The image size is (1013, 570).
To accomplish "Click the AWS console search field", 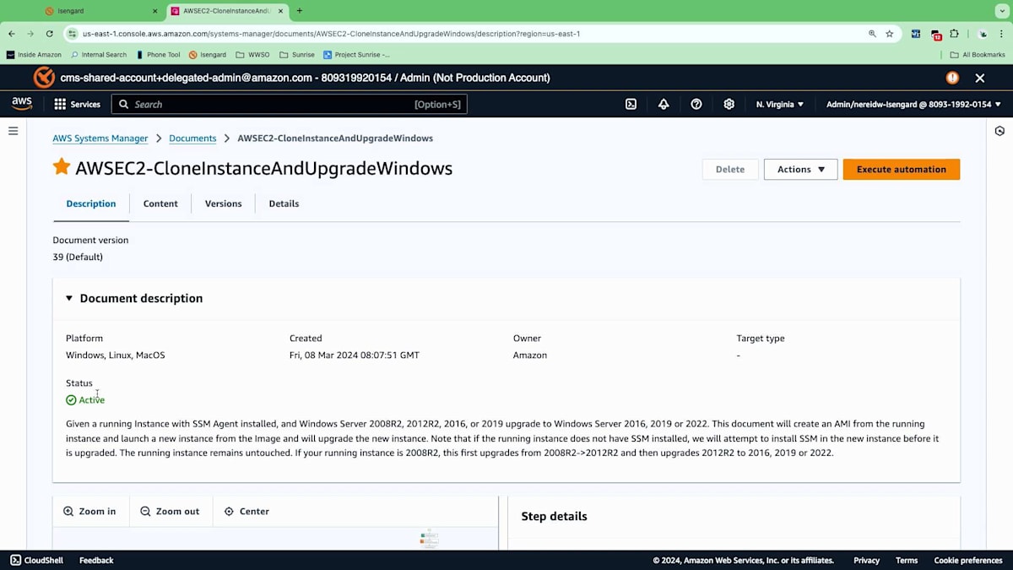I will (290, 104).
